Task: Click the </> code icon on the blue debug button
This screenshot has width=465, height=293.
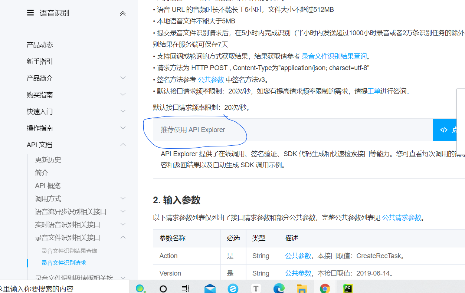Action: 444,129
